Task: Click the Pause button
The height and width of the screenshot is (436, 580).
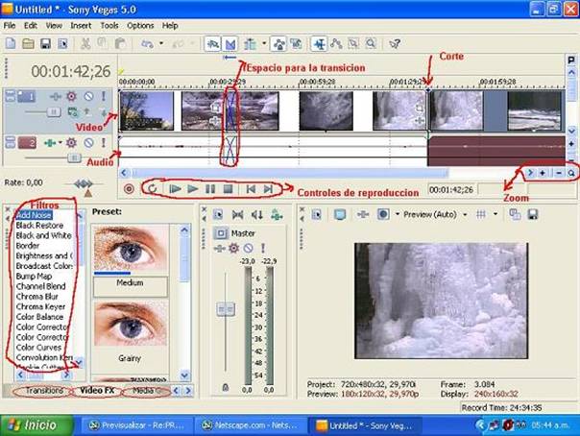Action: coord(210,189)
